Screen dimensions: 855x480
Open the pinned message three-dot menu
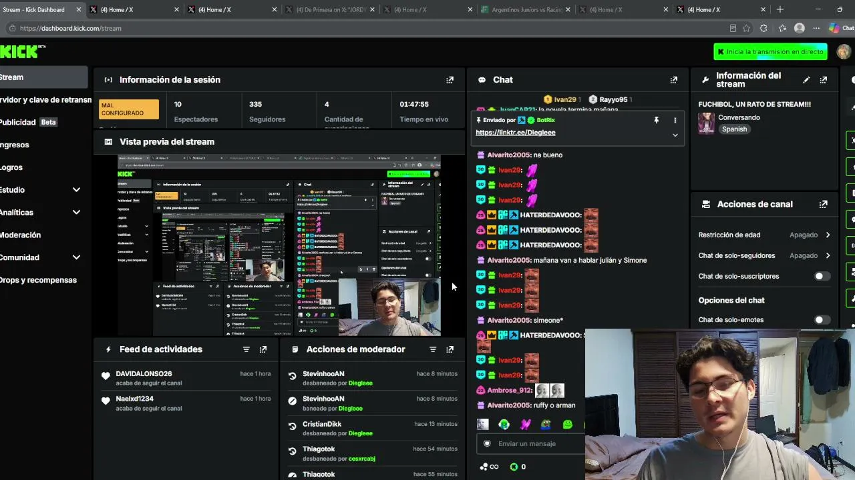click(x=675, y=120)
